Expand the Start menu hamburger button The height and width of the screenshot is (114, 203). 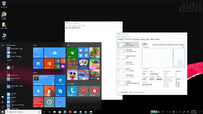pyautogui.click(x=2, y=45)
